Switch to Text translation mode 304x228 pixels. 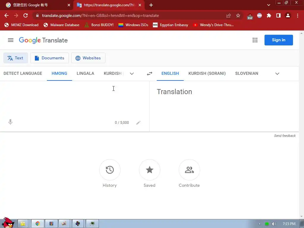[16, 58]
